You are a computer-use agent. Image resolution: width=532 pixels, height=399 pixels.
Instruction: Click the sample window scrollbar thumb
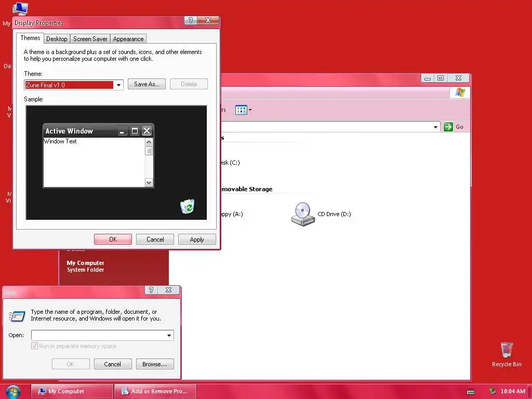pyautogui.click(x=149, y=151)
